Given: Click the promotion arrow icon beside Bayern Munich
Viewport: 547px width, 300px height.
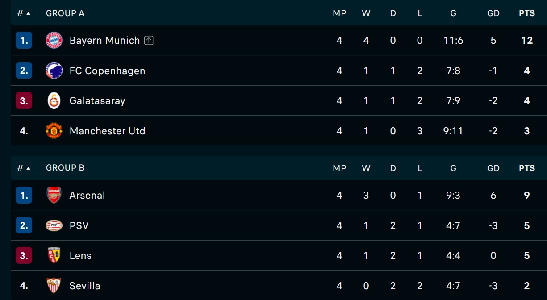Looking at the screenshot, I should pos(149,40).
